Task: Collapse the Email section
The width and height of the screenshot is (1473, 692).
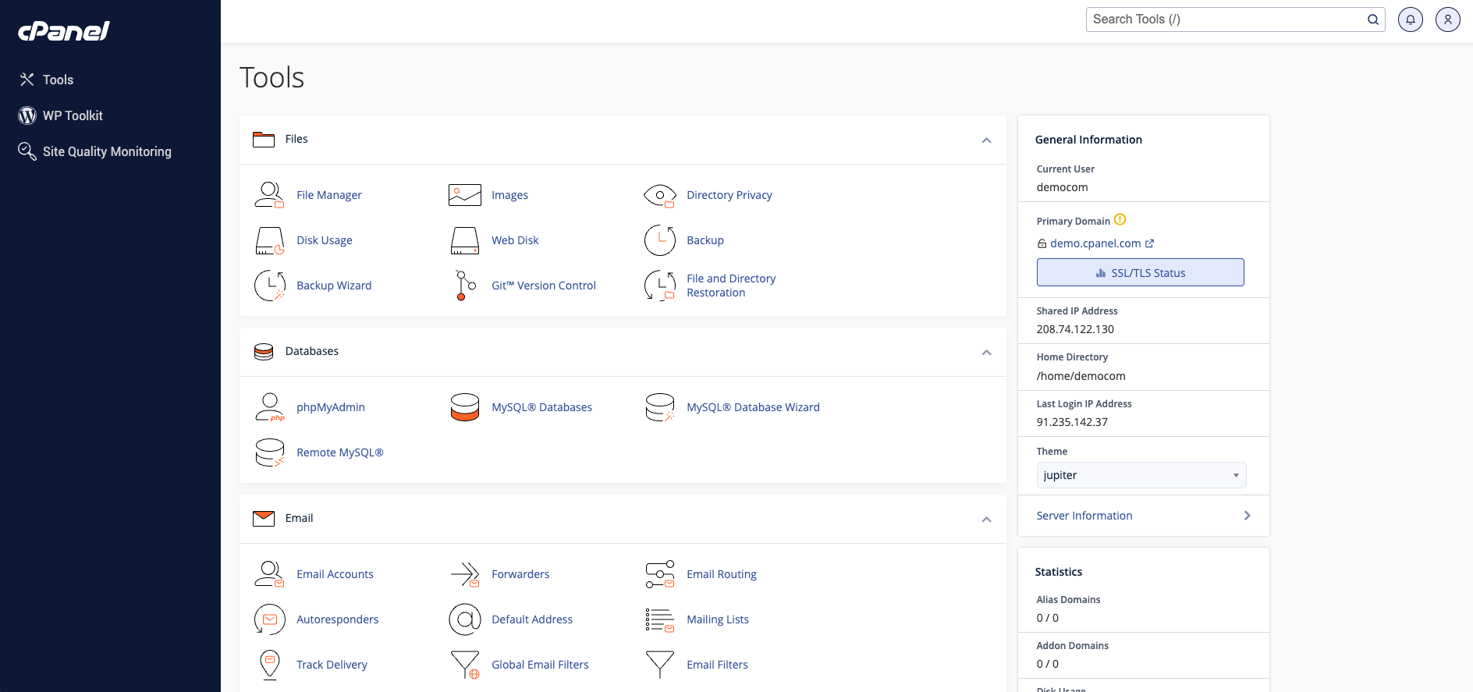Action: tap(986, 520)
